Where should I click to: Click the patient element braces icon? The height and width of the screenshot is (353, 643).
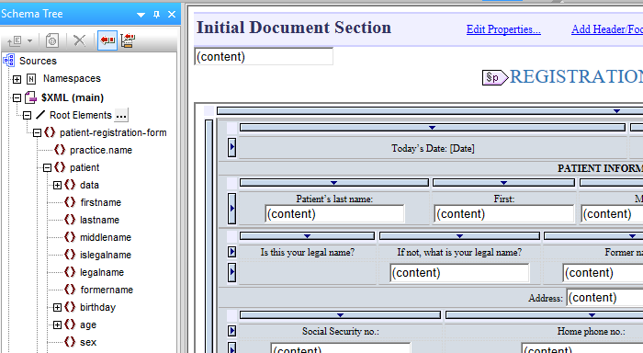[x=60, y=167]
